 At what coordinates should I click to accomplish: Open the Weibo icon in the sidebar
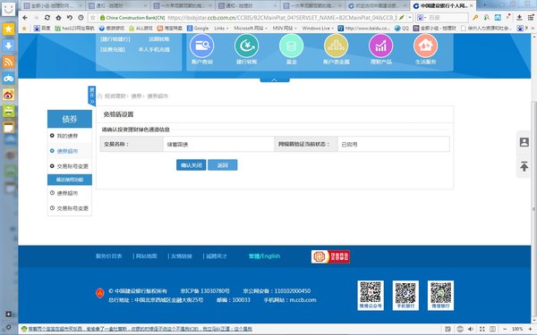(9, 95)
